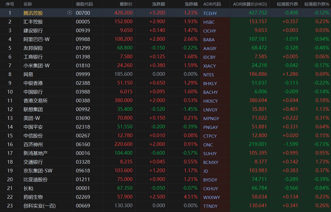The image size is (331, 212).
Task: Select the ADR code TCEHY
Action: (210, 14)
